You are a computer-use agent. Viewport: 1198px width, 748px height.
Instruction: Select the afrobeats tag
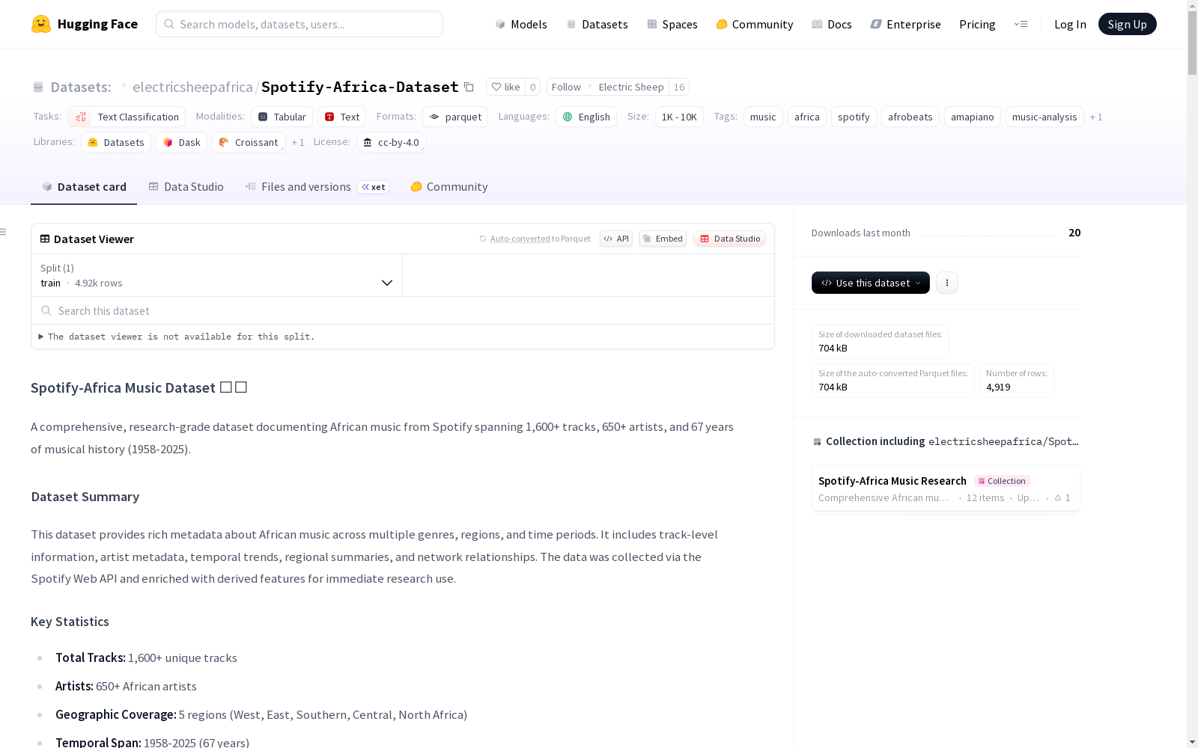(x=910, y=117)
